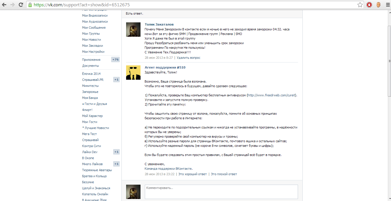Click the +76 counter next to Приложения

(x=115, y=60)
